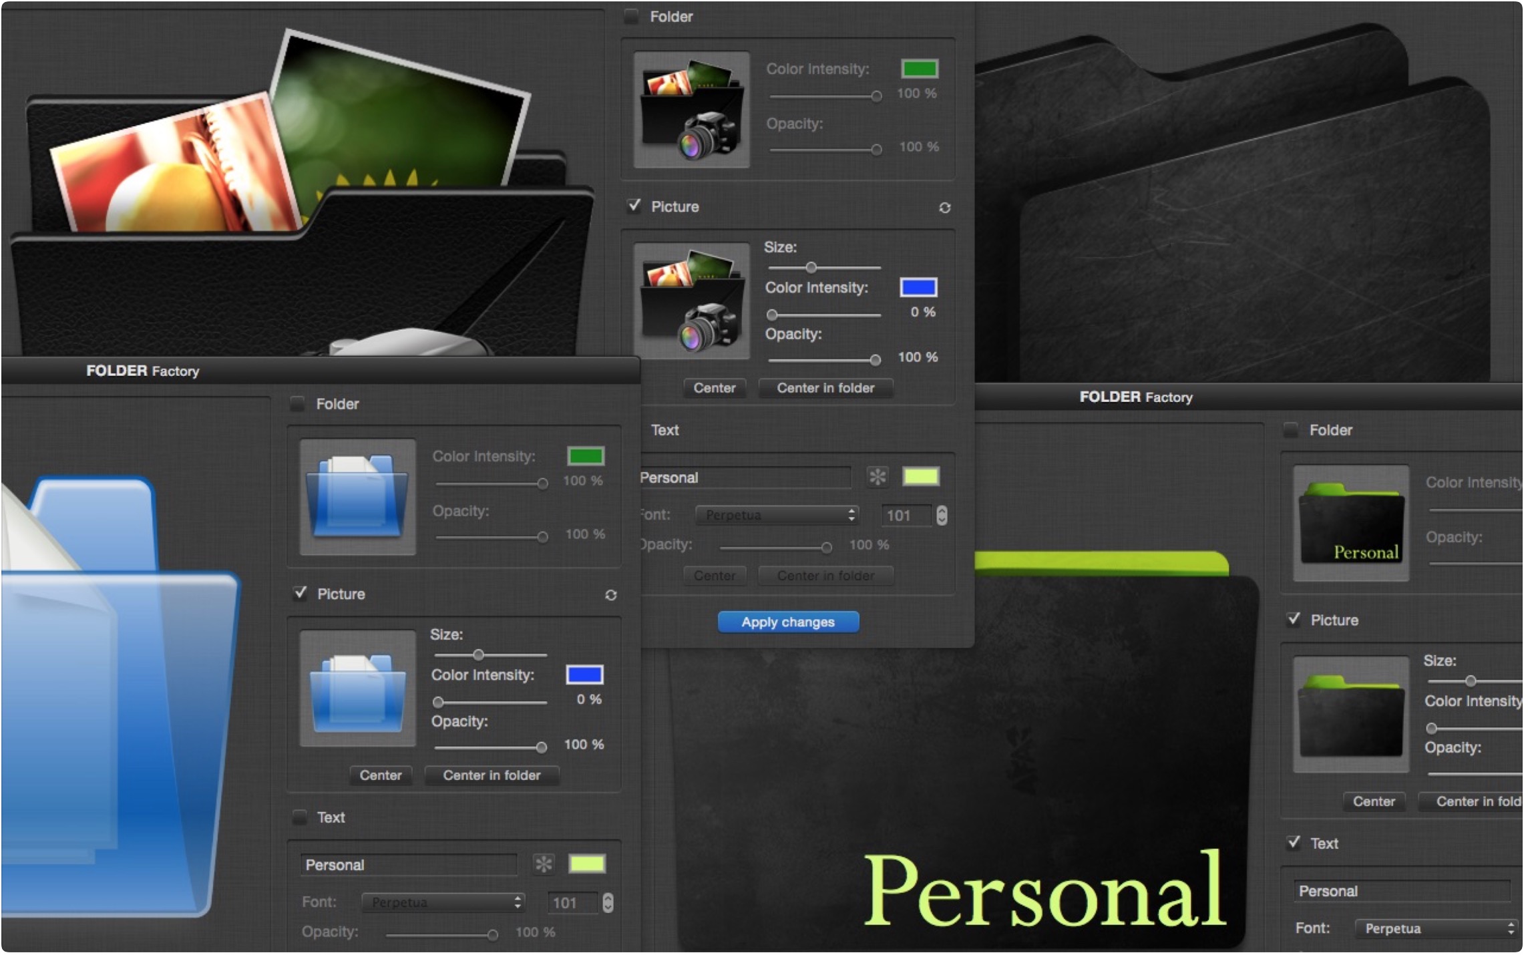Open the Perpetua font dropdown in top panel
This screenshot has height=955, width=1528.
(x=778, y=516)
